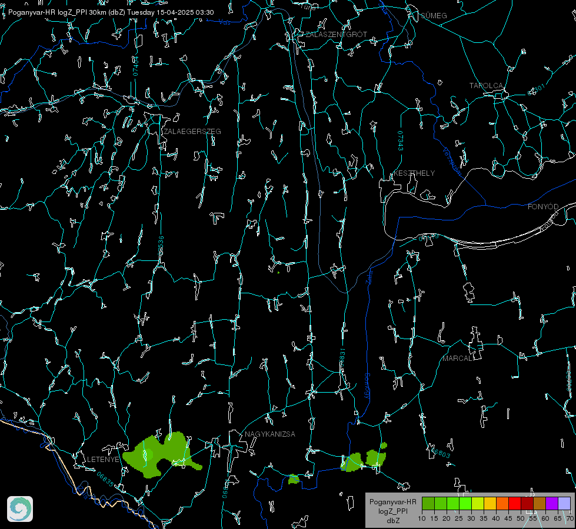
Task: Select the LETENYE town label
Action: [103, 460]
